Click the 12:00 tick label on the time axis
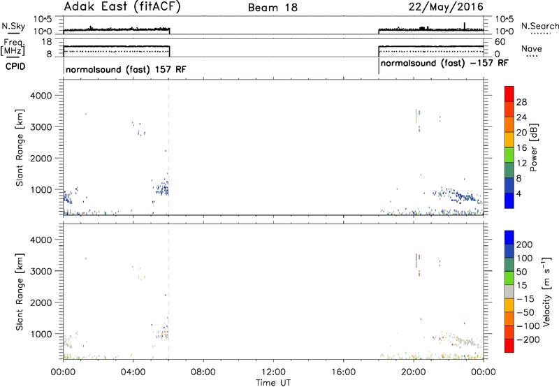This screenshot has width=559, height=387. pyautogui.click(x=273, y=371)
